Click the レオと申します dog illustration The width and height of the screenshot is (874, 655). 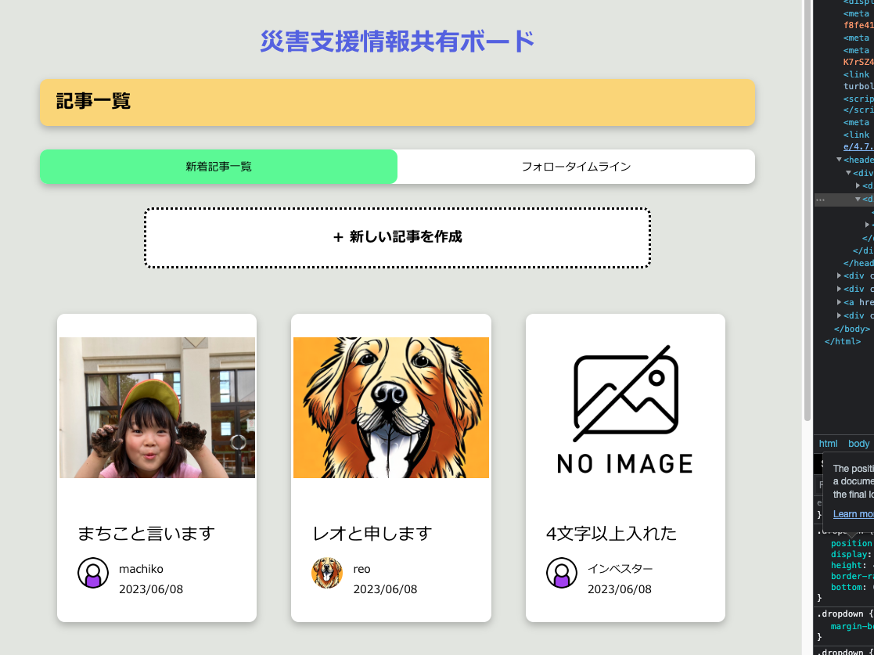pos(391,407)
